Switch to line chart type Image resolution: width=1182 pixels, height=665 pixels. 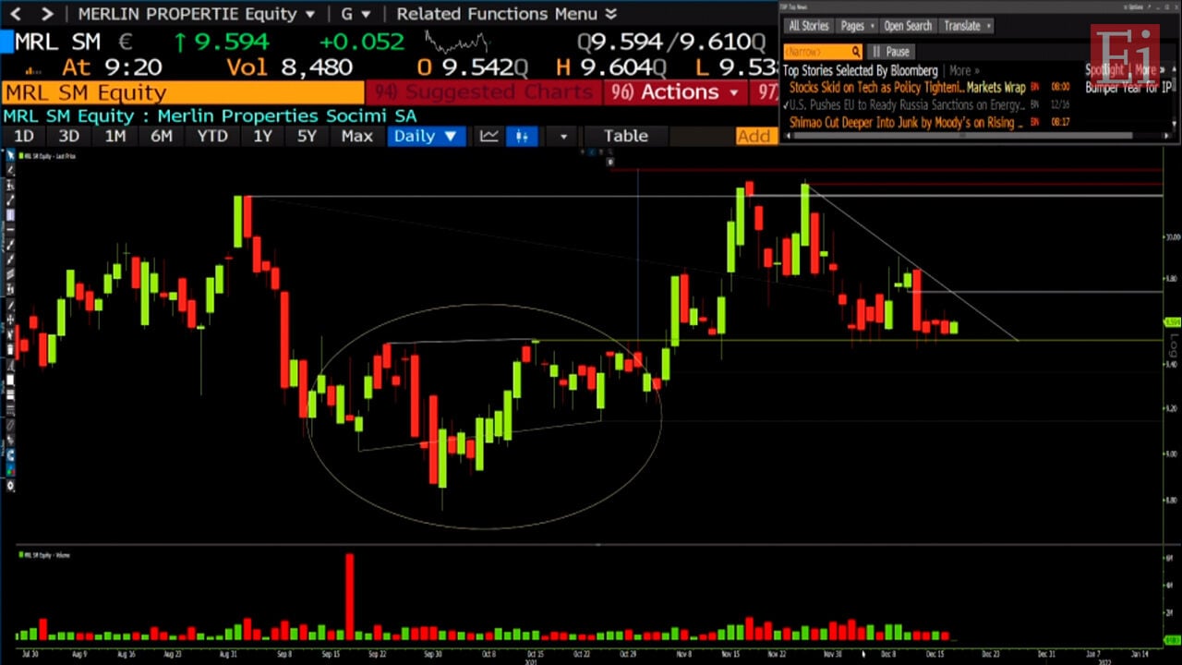489,136
